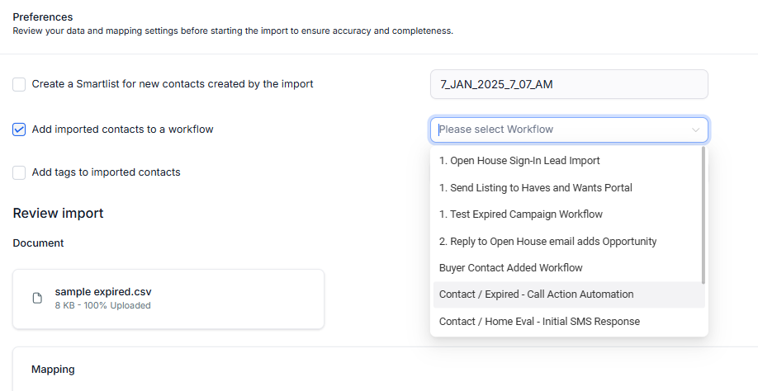The width and height of the screenshot is (758, 391).
Task: Uncheck Add imported contacts to workflow
Action: click(x=19, y=130)
